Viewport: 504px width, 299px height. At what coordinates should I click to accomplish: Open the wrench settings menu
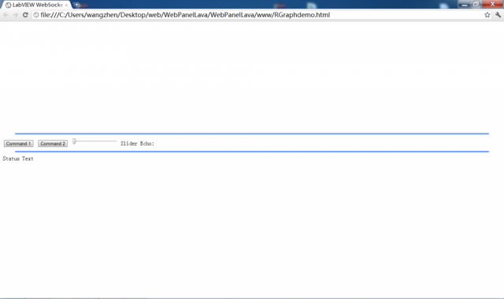[498, 15]
